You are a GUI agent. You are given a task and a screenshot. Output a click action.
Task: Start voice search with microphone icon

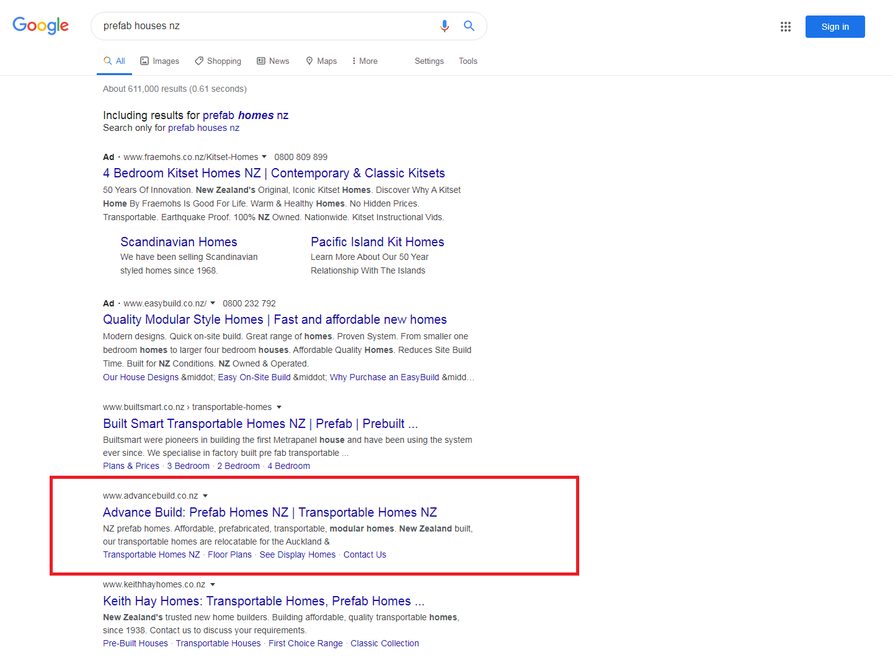445,26
